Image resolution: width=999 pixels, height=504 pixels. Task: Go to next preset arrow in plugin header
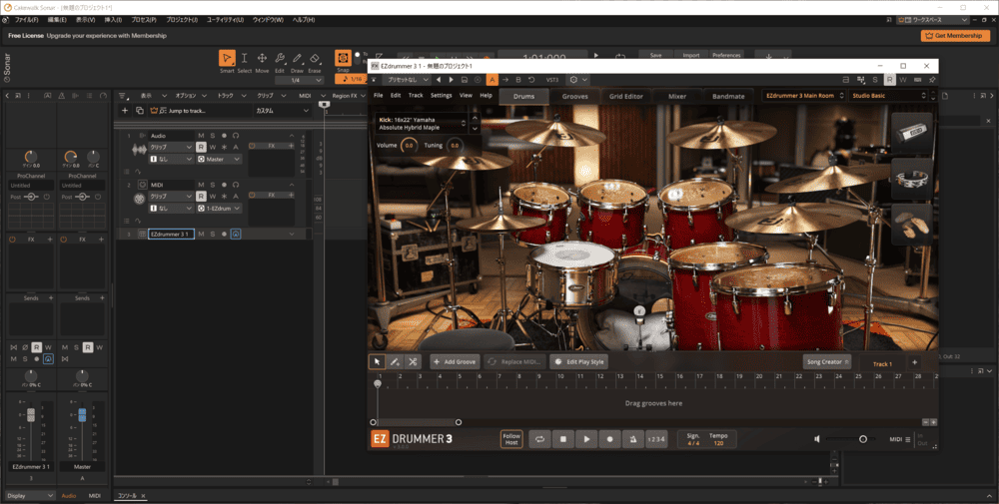pos(452,80)
